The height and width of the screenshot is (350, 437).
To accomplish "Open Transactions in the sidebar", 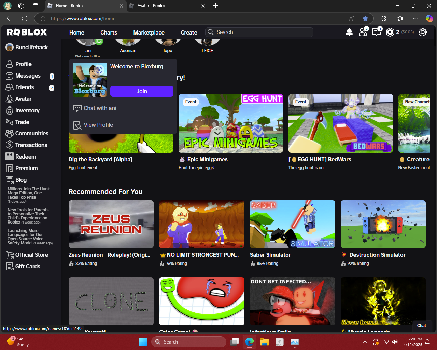I will [x=31, y=145].
